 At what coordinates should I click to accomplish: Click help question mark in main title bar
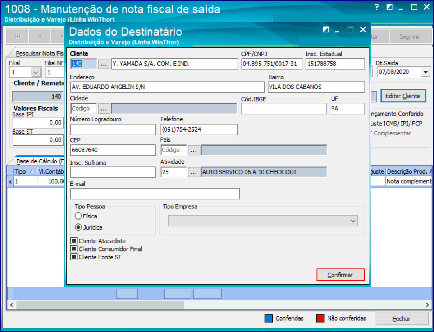[x=376, y=7]
